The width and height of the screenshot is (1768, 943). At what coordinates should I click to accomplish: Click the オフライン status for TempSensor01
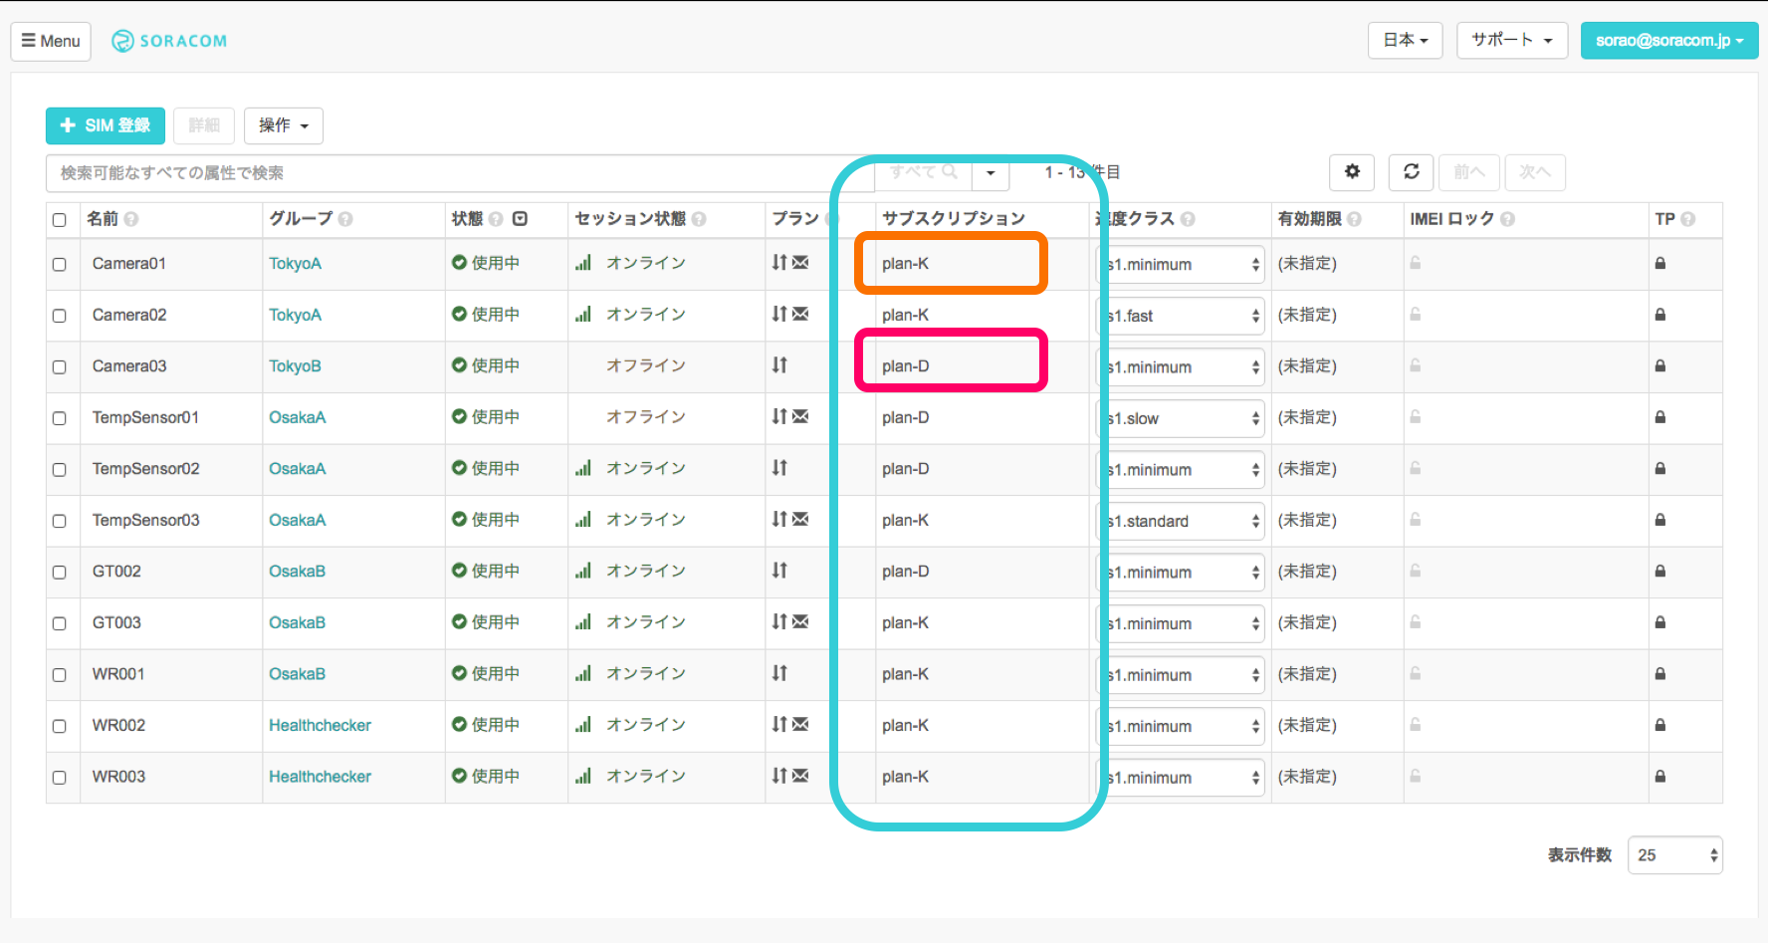[646, 417]
